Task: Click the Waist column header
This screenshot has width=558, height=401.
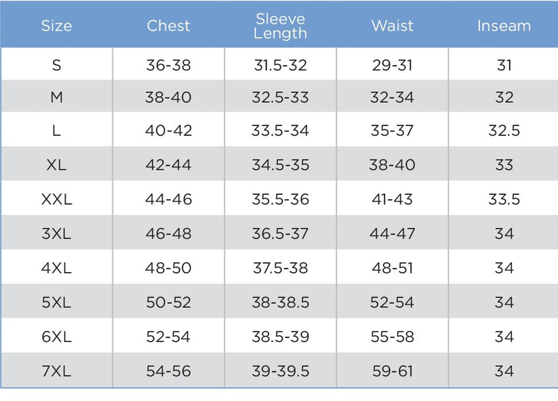Action: [392, 26]
